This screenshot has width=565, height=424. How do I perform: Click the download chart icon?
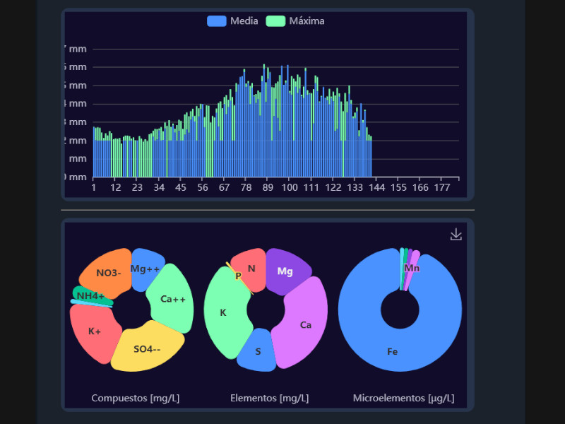(x=456, y=235)
